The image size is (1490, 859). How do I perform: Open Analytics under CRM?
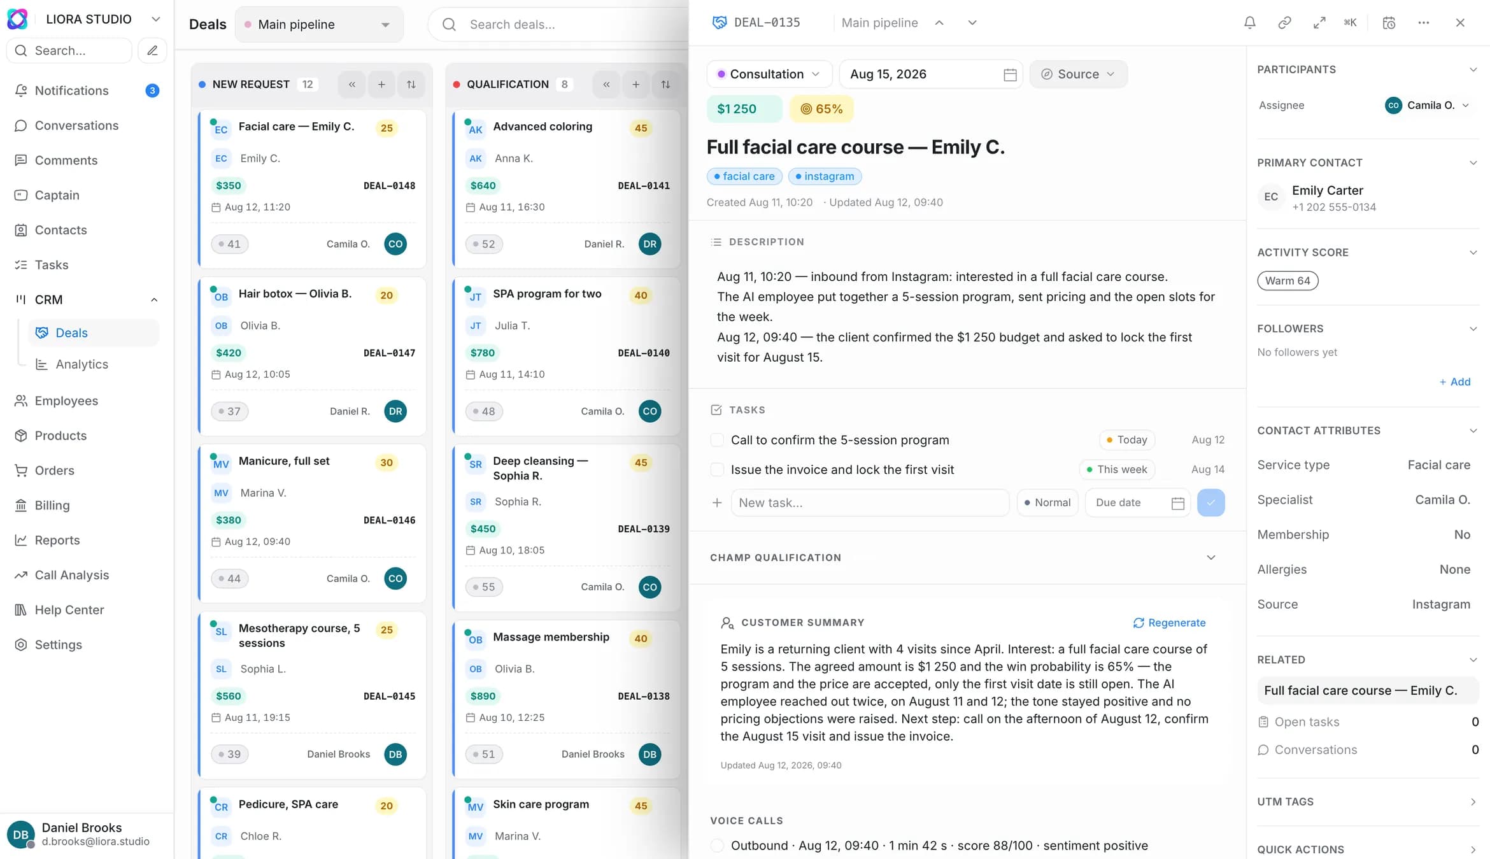point(94,364)
